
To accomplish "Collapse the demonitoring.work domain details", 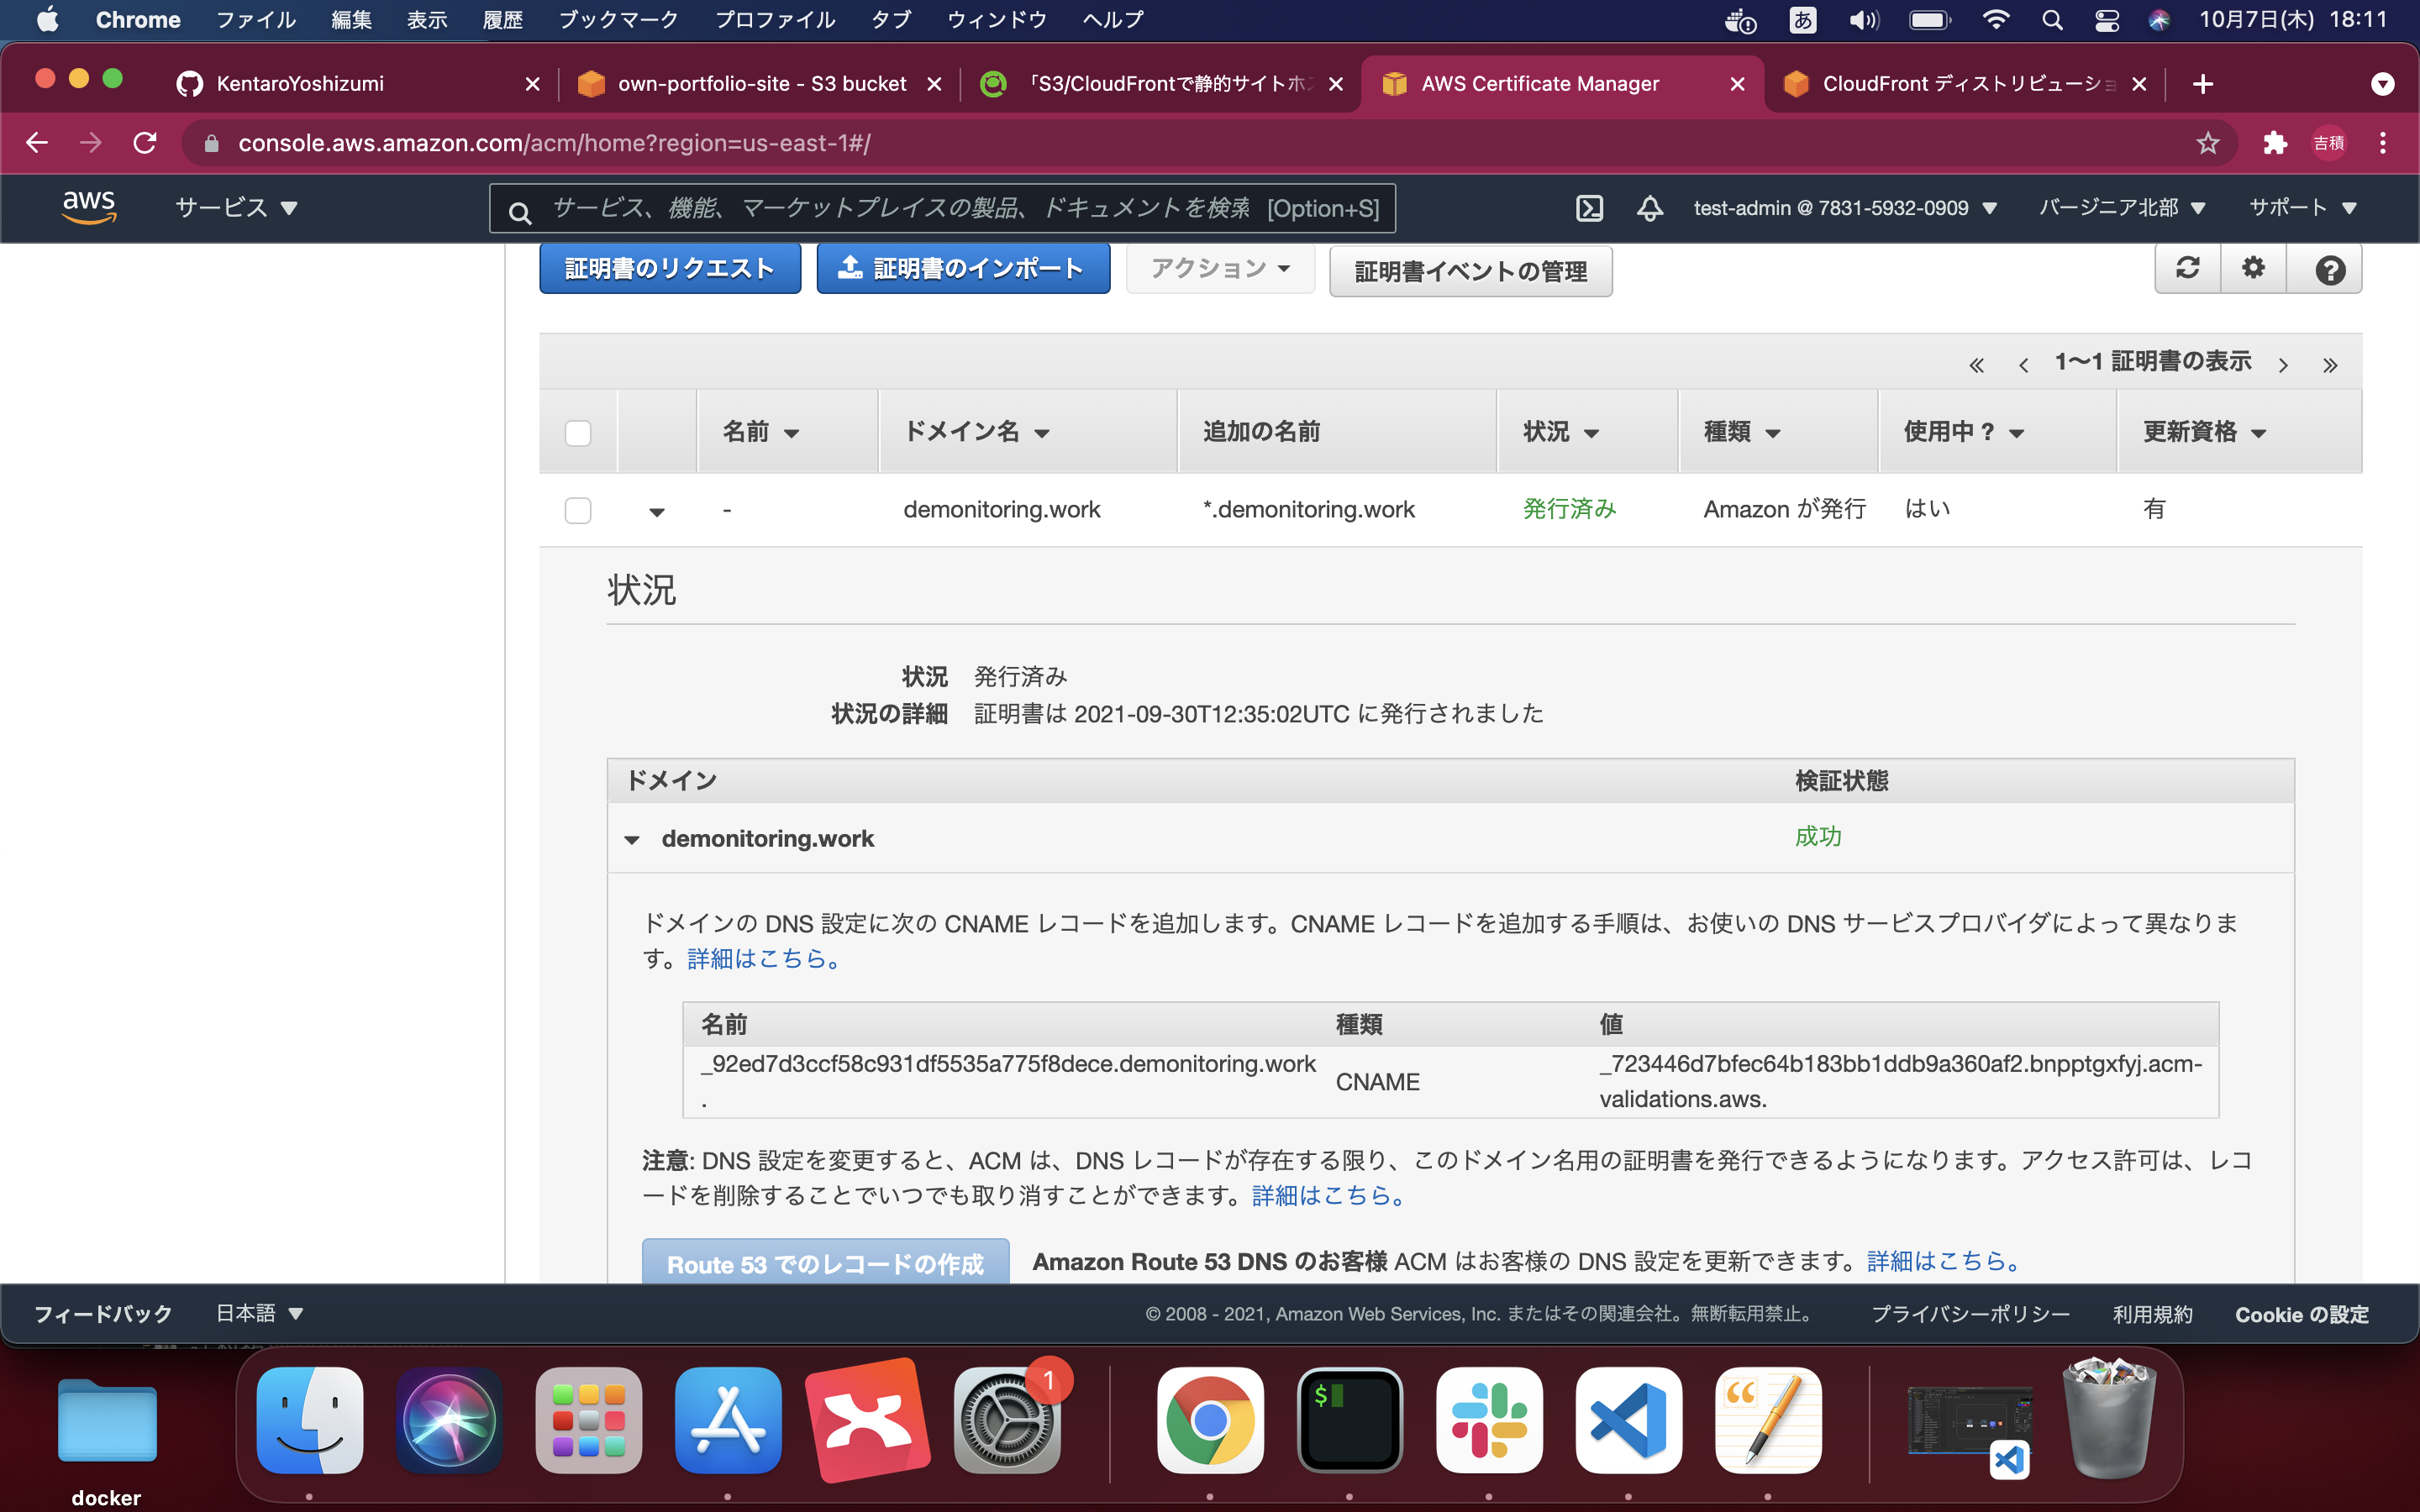I will [632, 839].
